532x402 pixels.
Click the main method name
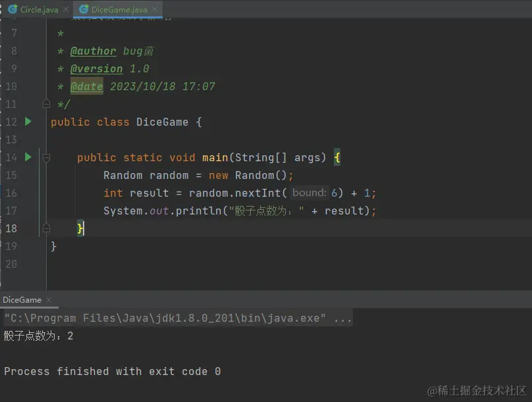coord(215,158)
